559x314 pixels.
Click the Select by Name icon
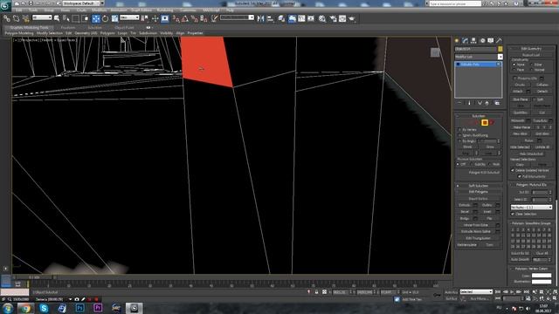[x=66, y=18]
